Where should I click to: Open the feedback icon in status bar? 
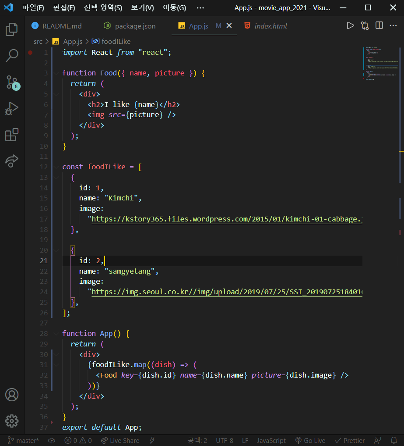click(x=378, y=441)
